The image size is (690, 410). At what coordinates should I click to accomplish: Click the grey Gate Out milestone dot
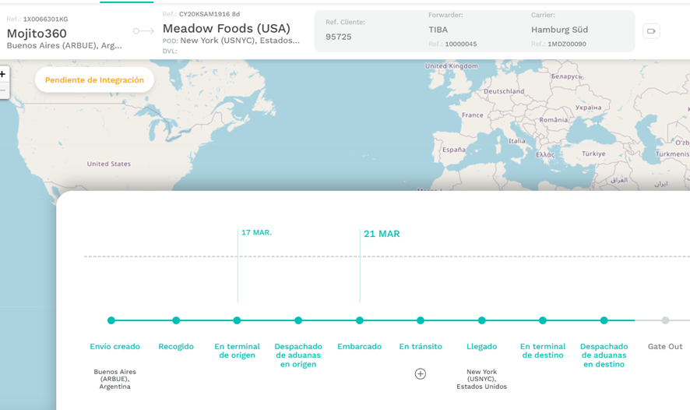(x=665, y=320)
